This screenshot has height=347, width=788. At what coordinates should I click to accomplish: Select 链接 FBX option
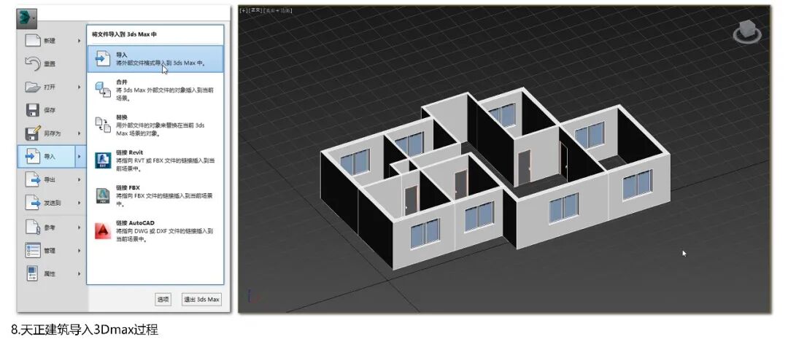155,196
